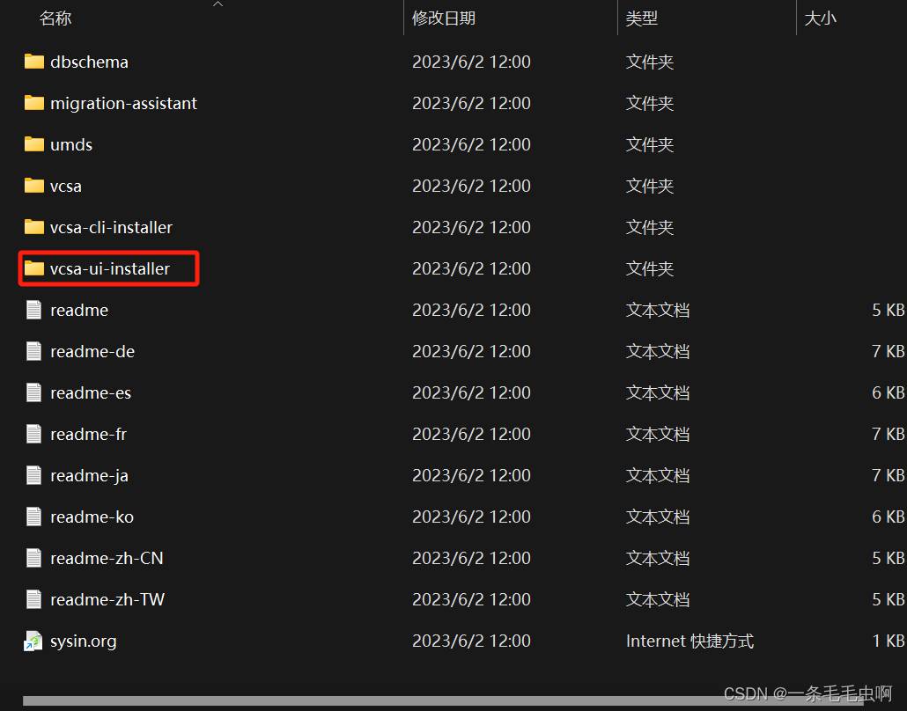Select the sysin.org Internet shortcut icon
Screen dimensions: 907x711
[x=33, y=641]
